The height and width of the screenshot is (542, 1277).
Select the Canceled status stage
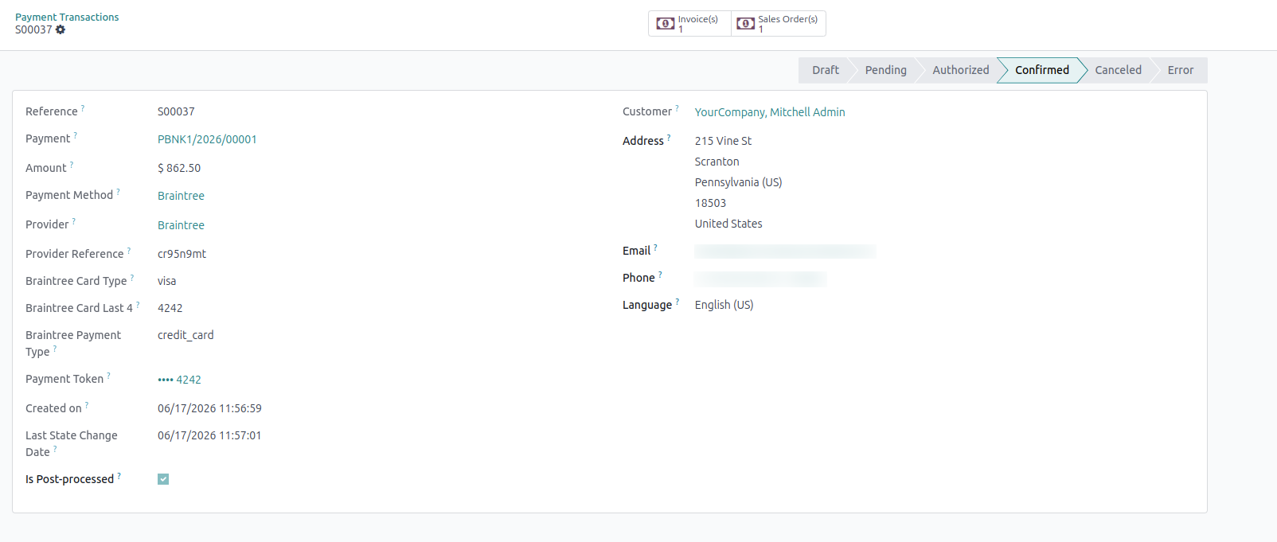tap(1118, 70)
